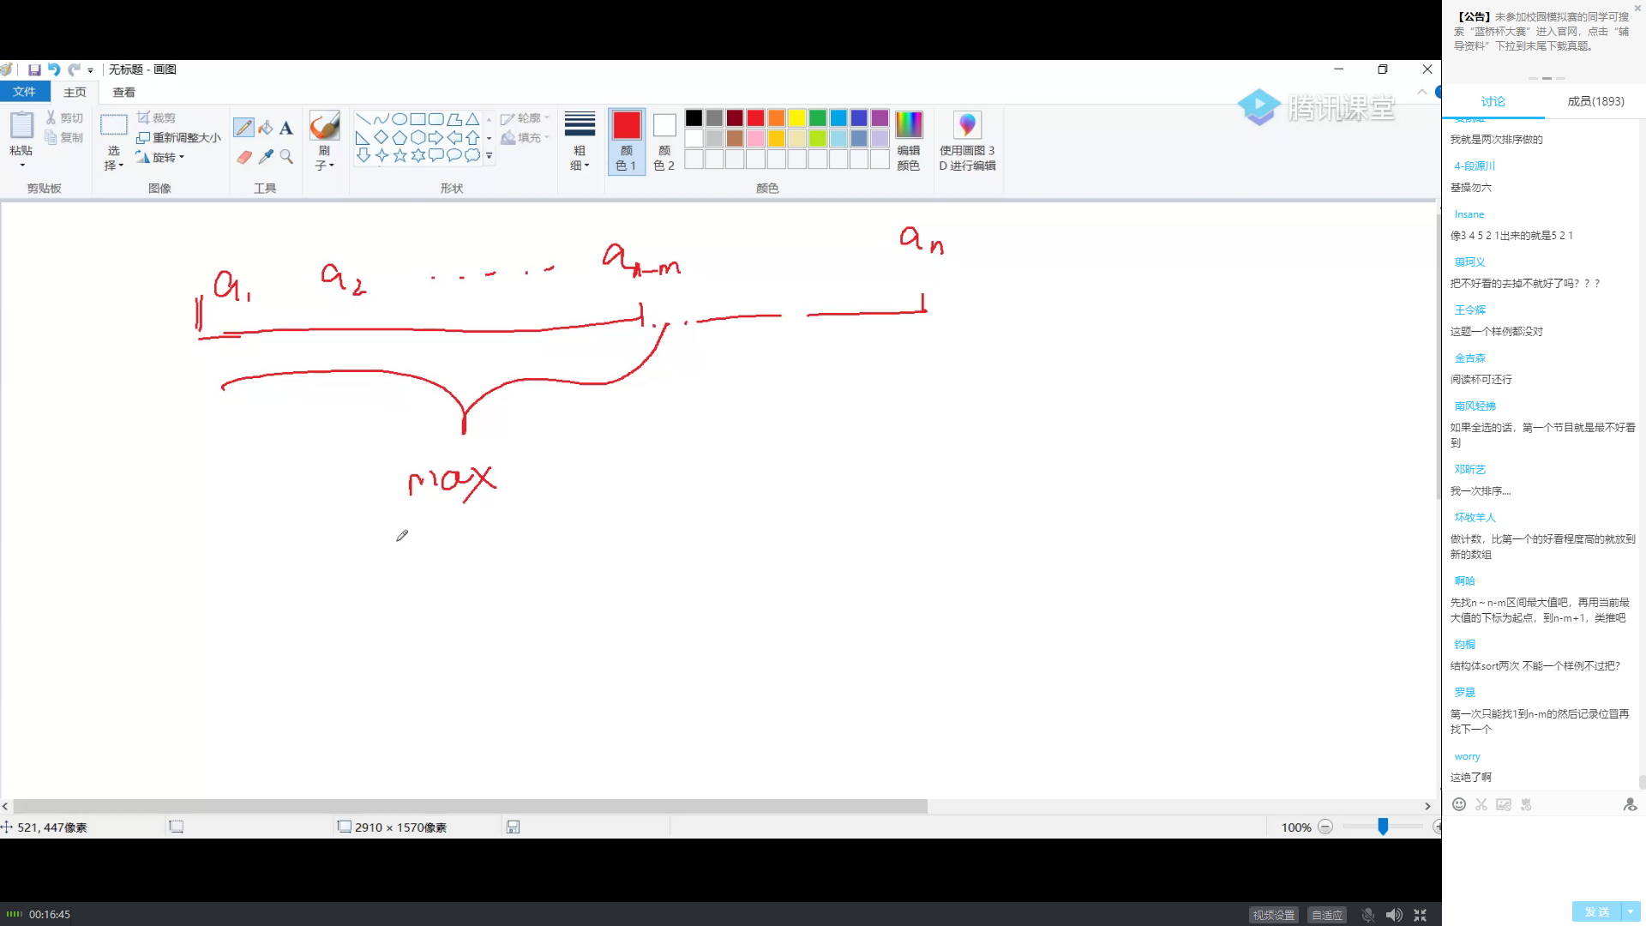Screen dimensions: 1646x926
Task: Click the Undo arrow in quick access toolbar
Action: 54,69
